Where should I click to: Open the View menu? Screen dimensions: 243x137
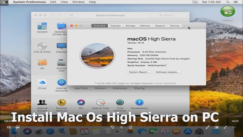64,2
